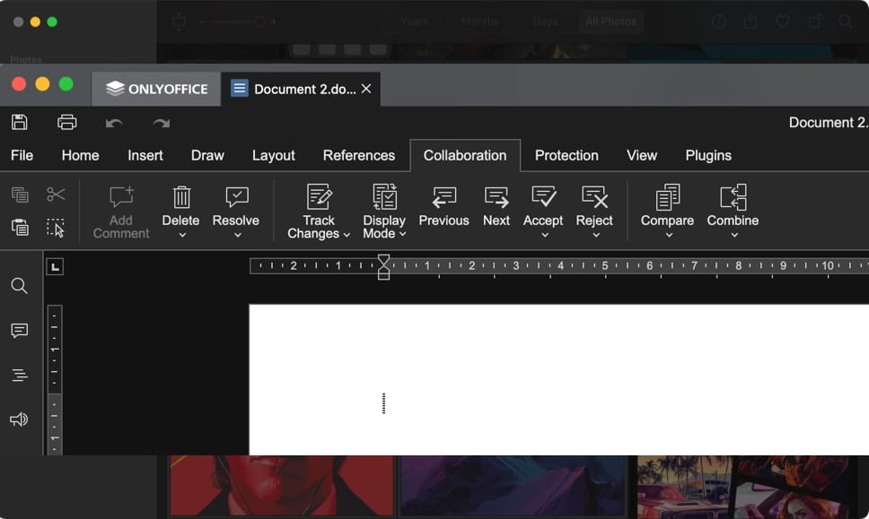This screenshot has width=869, height=519.
Task: Go to Previous change
Action: point(443,197)
